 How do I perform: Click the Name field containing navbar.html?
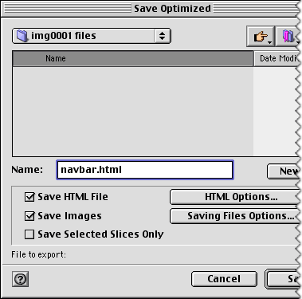click(145, 170)
